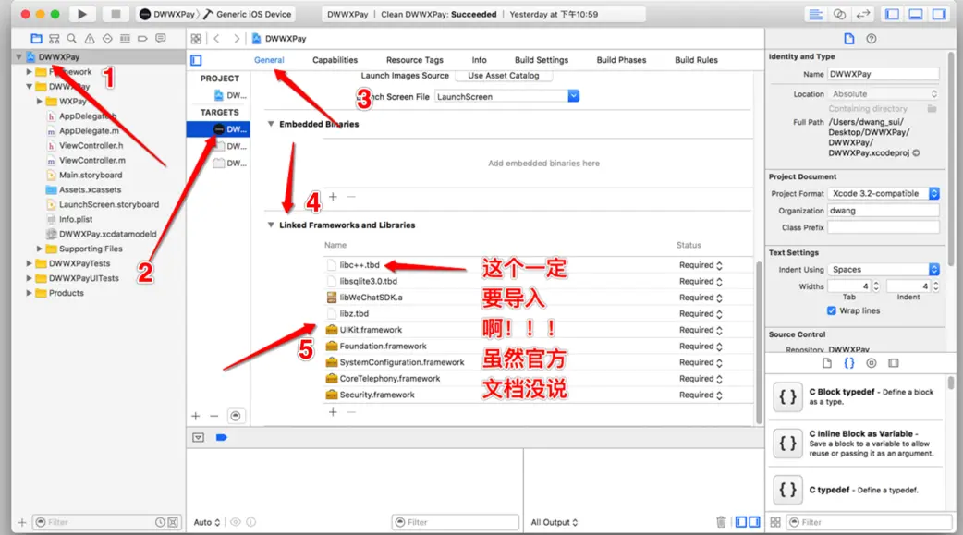Screen dimensions: 963x535
Task: Switch to the Capabilities tab
Action: (335, 60)
